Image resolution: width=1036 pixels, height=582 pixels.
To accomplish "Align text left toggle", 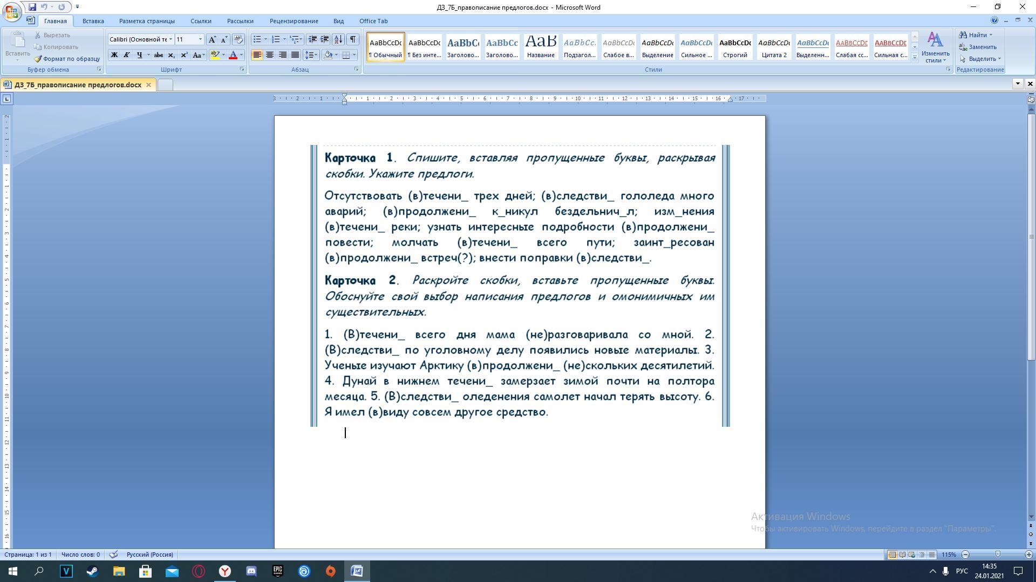I will [257, 55].
